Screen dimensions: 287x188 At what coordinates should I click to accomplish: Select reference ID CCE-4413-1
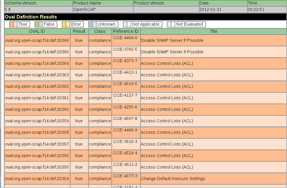(125, 72)
